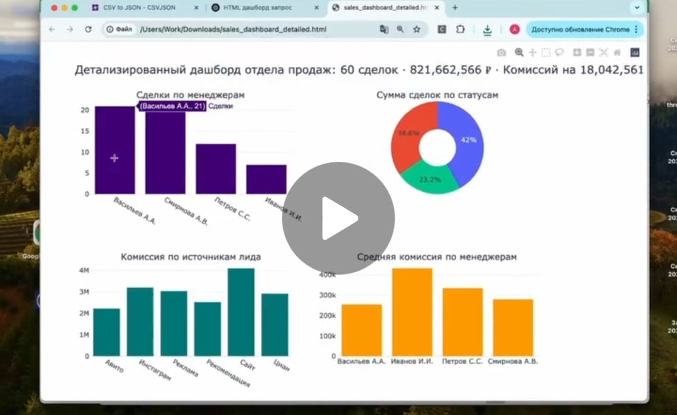Expand the tab search chevron dropdown
Screen dimensions: 677x415
(637, 7)
